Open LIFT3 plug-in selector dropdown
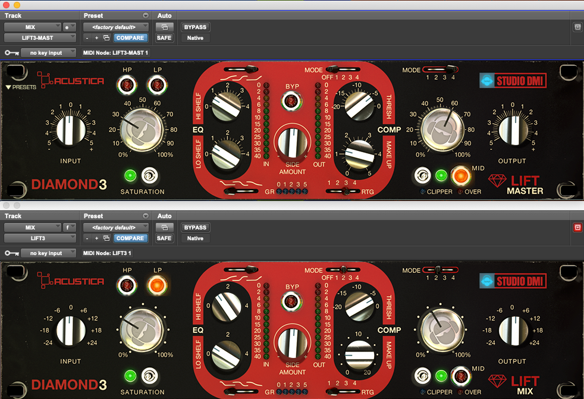This screenshot has height=399, width=584. tap(40, 238)
